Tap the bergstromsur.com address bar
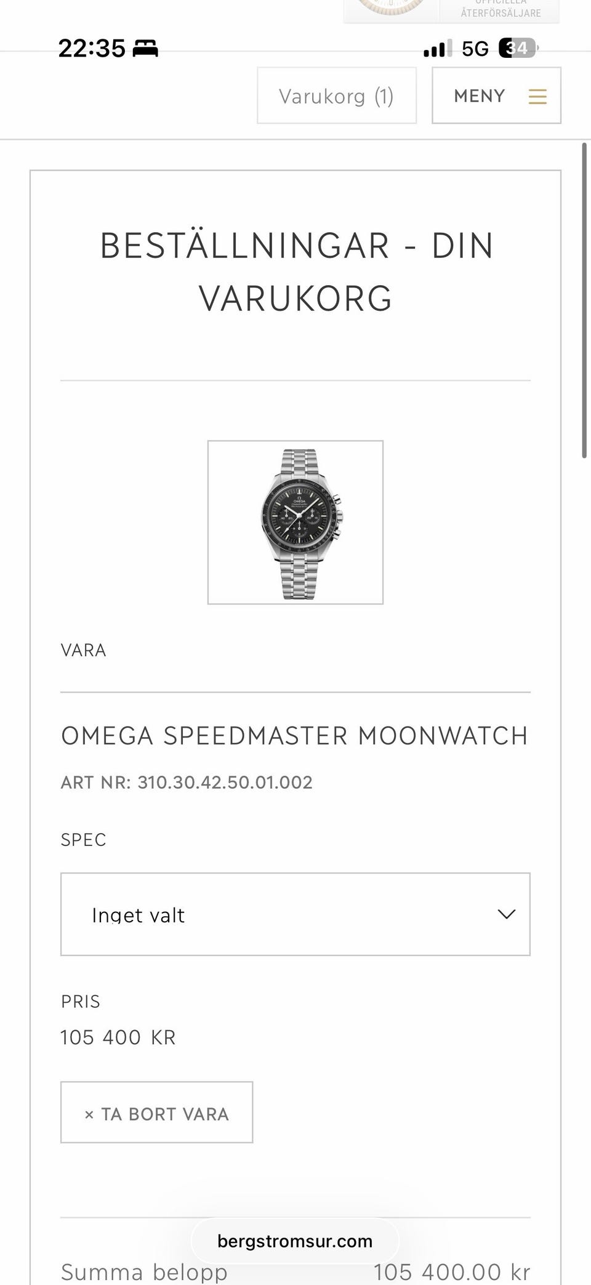Viewport: 591px width, 1285px height. (x=295, y=1241)
